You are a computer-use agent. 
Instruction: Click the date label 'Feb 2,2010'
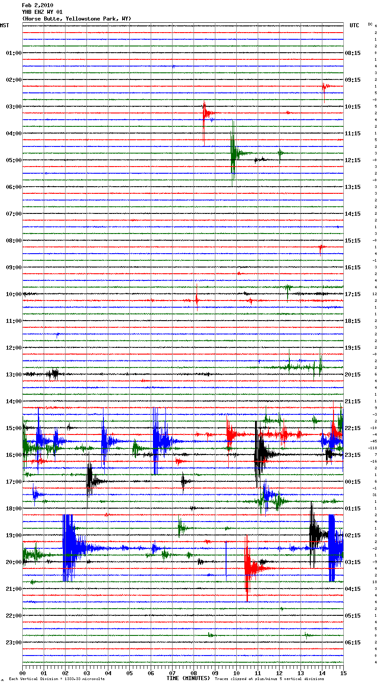[x=37, y=5]
